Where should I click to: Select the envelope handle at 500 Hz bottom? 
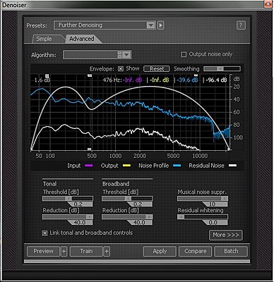(89, 149)
